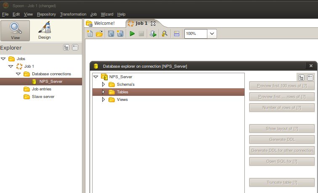Expand the Tables folder arrow

[x=103, y=92]
